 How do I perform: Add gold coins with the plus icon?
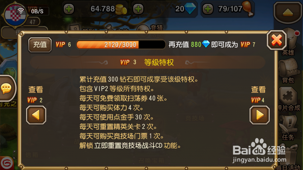68,9
